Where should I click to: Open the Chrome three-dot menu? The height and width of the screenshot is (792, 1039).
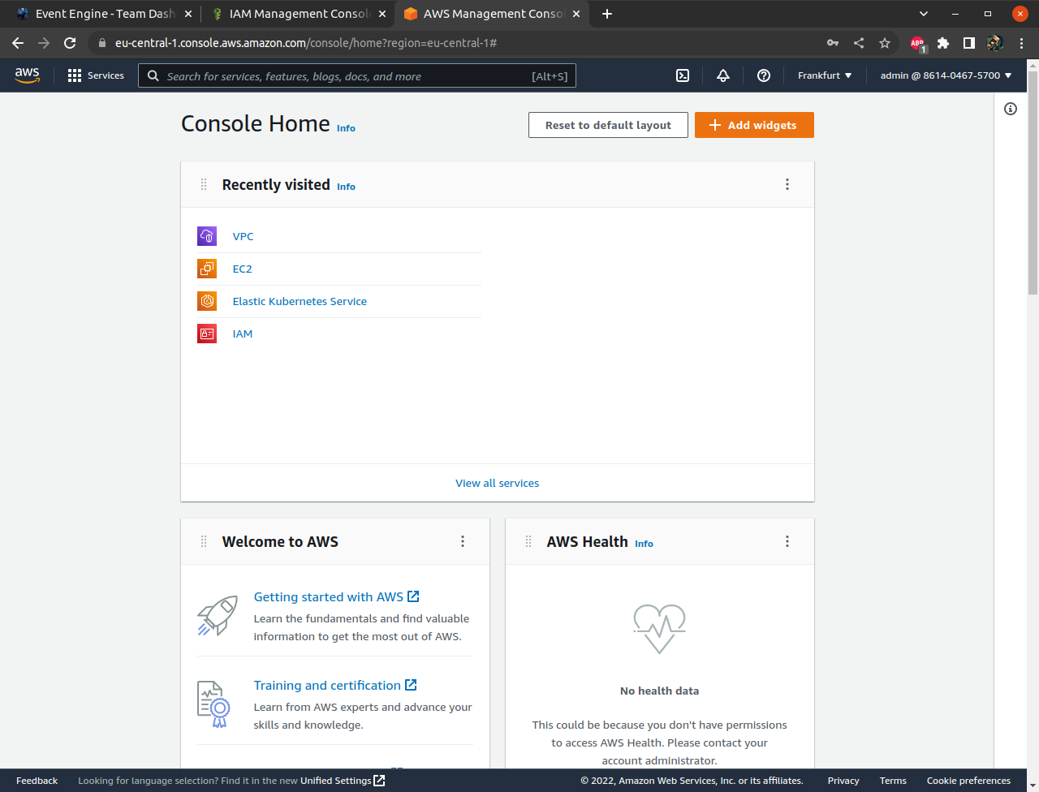pos(1021,43)
